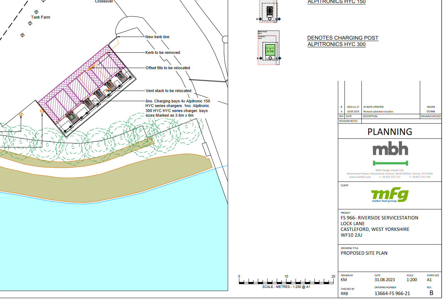
Task: Click the underlined ALPITRONICS HYC 150 label
Action: click(x=336, y=2)
